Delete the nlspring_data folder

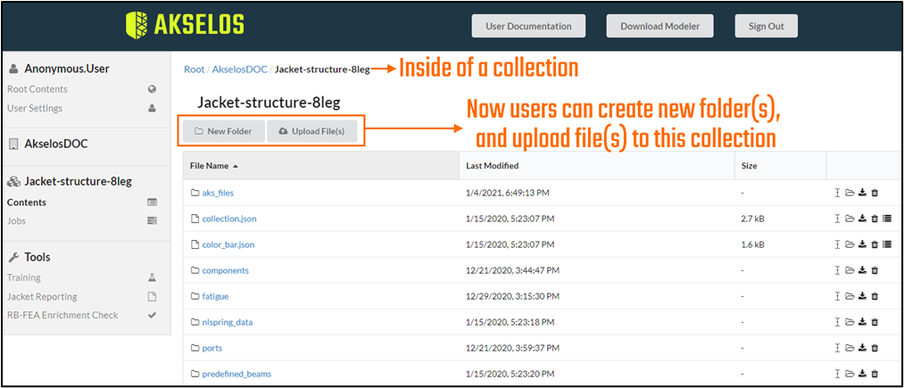click(x=875, y=322)
